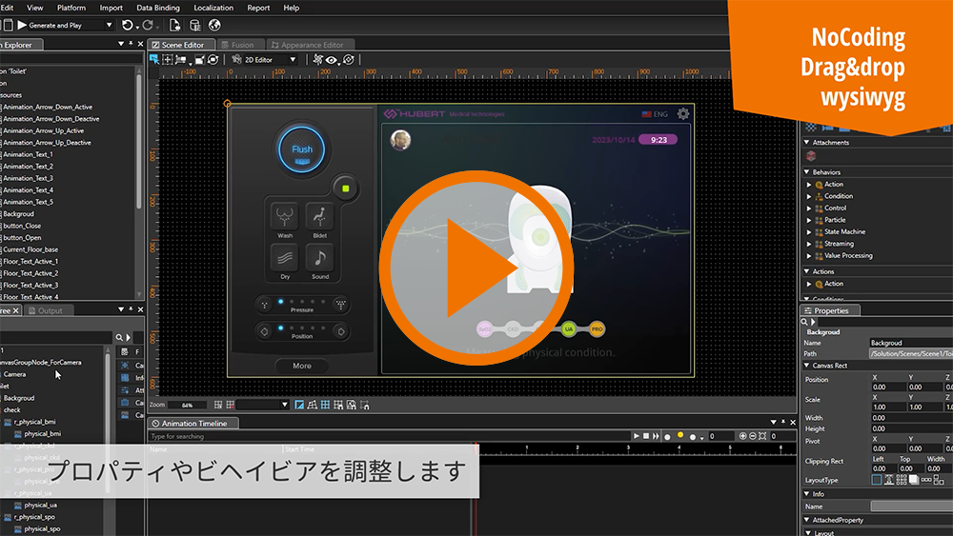Image resolution: width=953 pixels, height=536 pixels.
Task: Collapse the Behaviors section
Action: 807,171
